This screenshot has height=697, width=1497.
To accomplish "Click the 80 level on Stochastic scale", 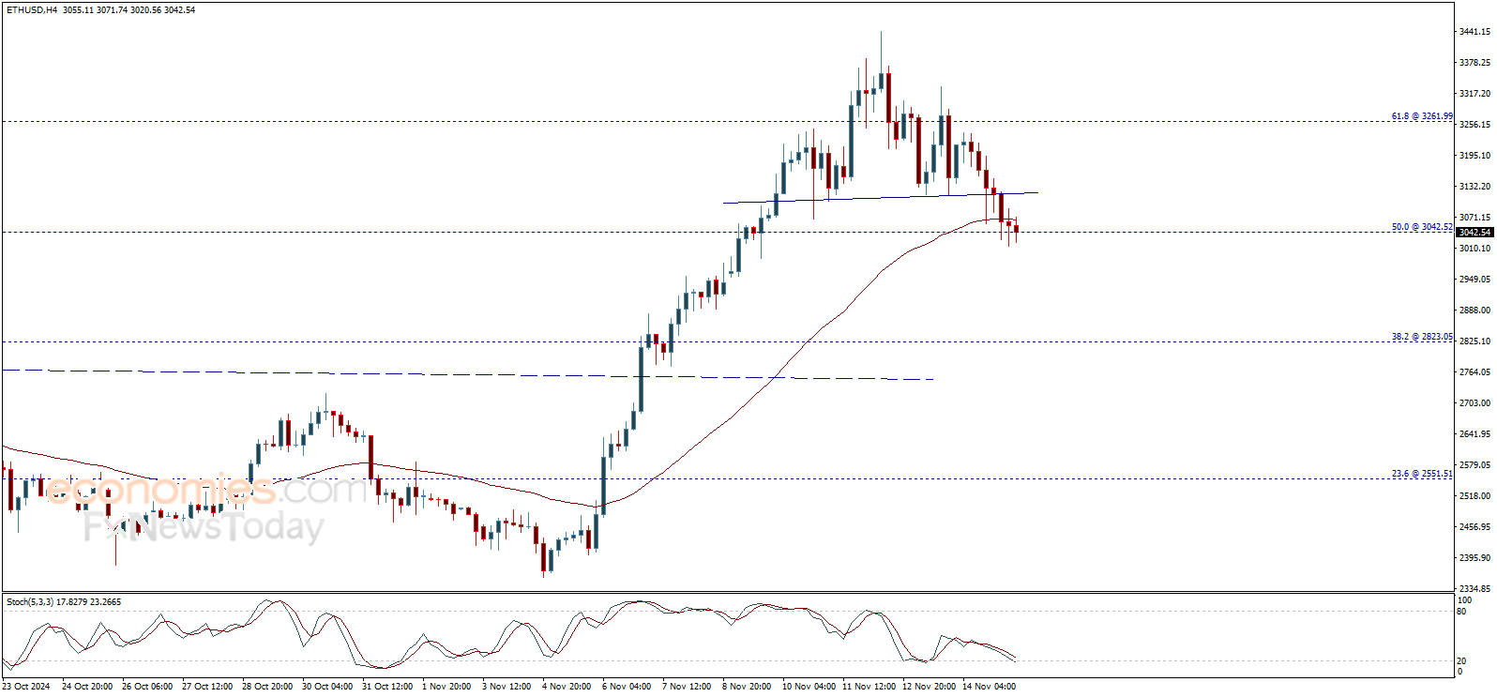I will (x=1461, y=612).
